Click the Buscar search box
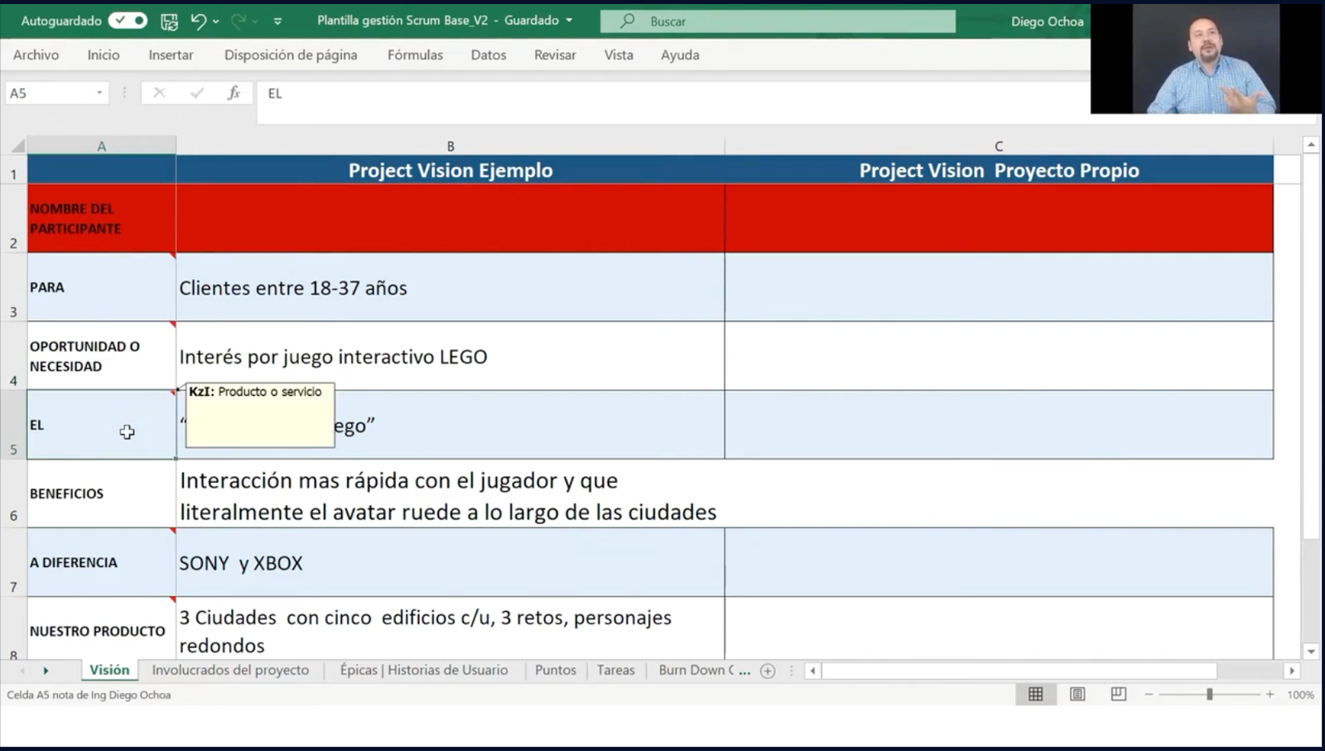This screenshot has width=1325, height=751. pos(778,22)
